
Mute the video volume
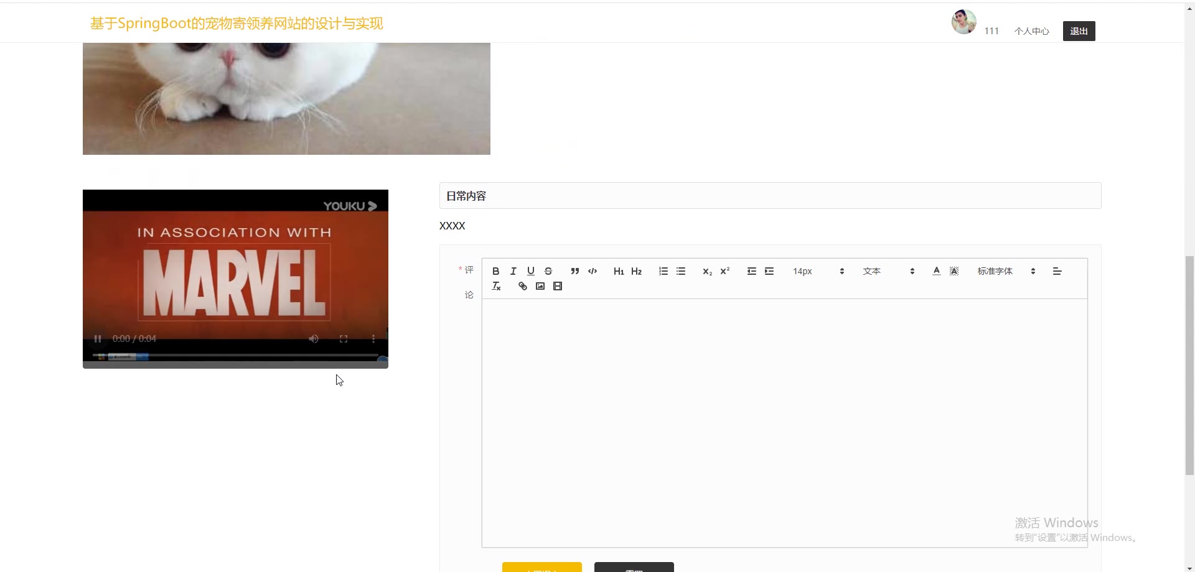tap(314, 339)
